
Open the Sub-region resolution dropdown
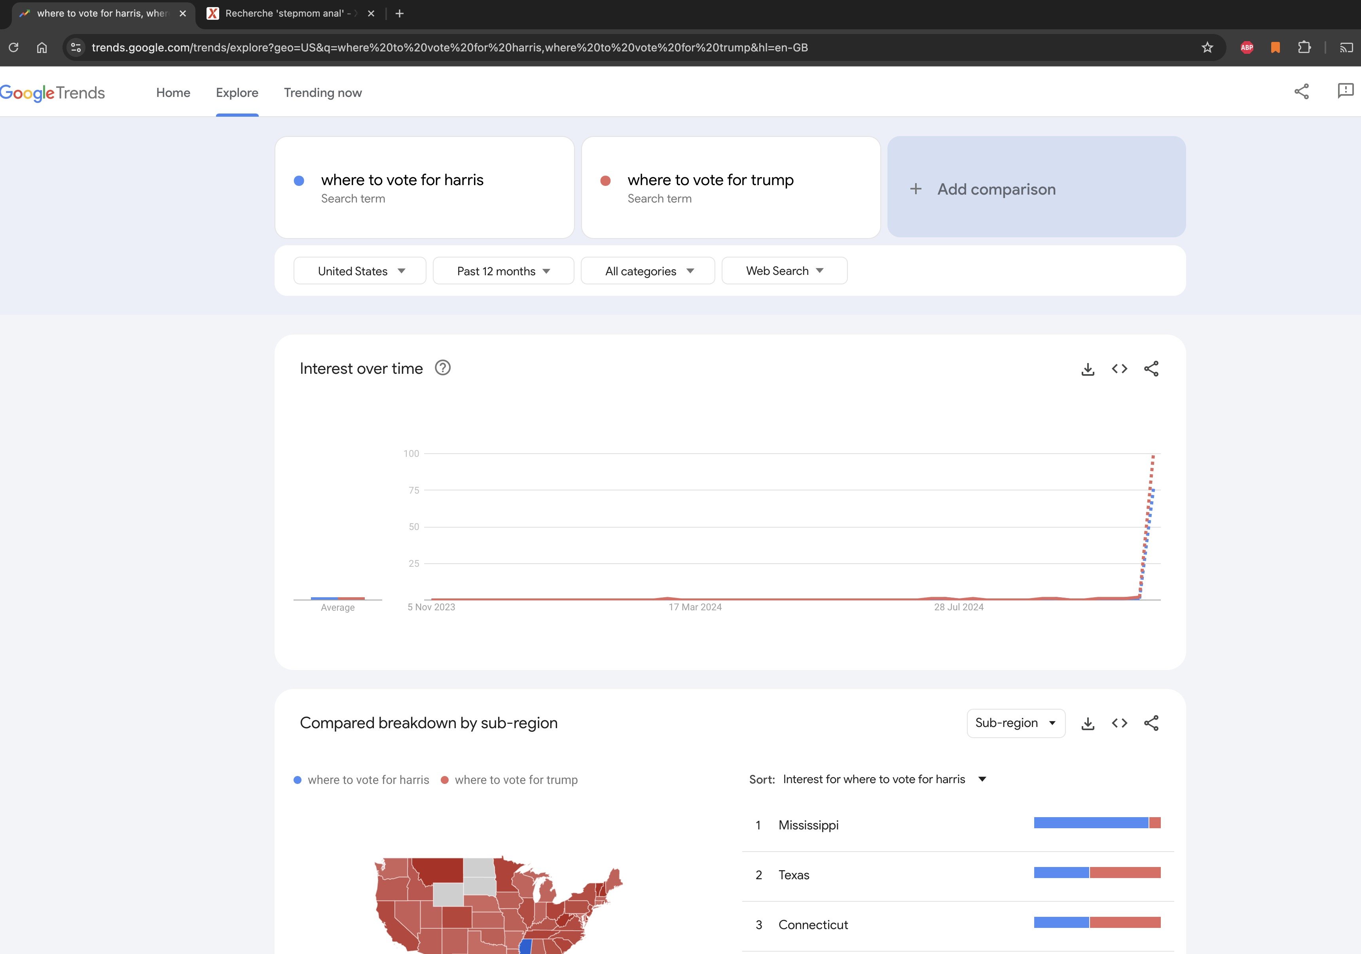[x=1016, y=723]
